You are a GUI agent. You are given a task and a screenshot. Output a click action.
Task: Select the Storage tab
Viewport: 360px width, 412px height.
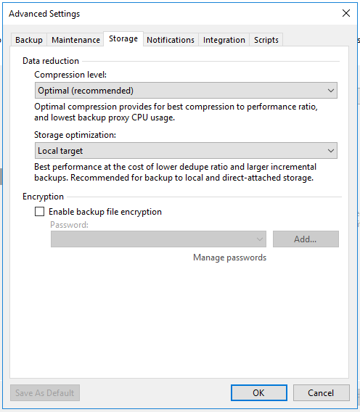tap(123, 39)
